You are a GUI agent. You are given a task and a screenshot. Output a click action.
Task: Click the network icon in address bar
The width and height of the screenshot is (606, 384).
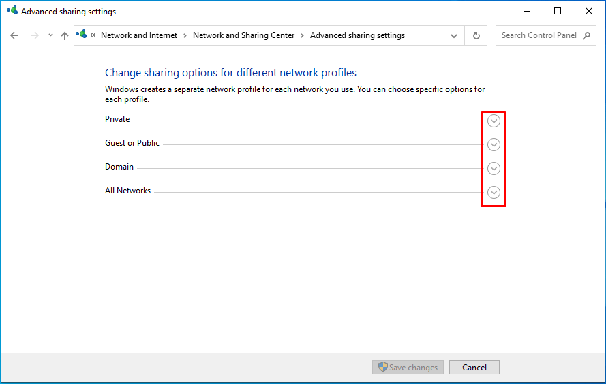[x=81, y=34]
